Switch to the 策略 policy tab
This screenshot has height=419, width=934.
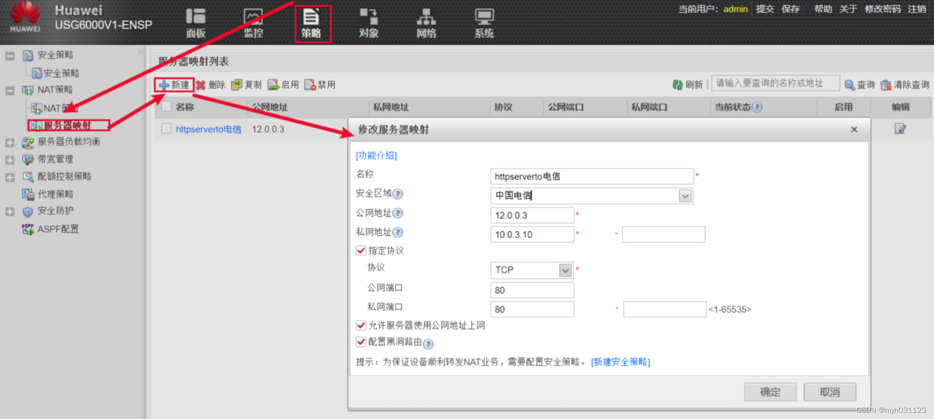311,23
